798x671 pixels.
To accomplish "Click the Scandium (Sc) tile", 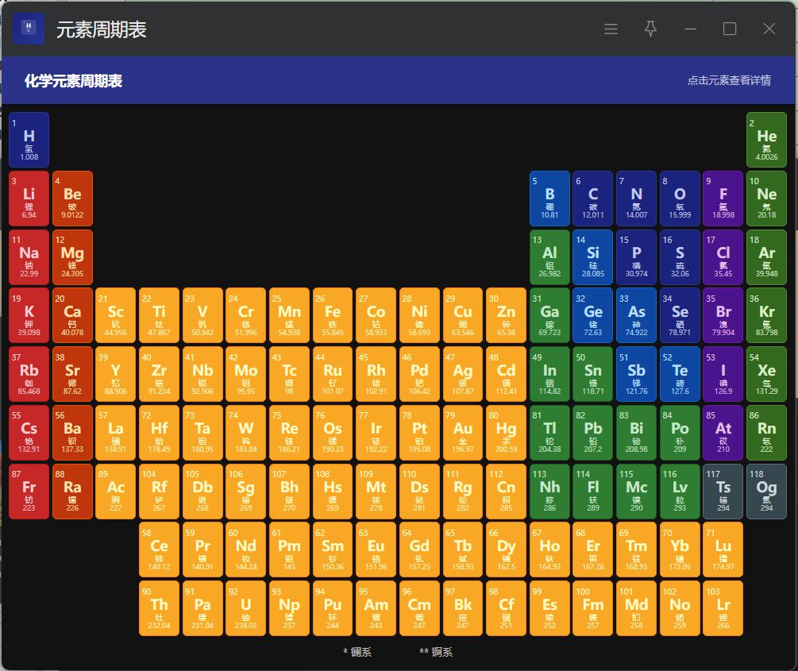I will point(115,315).
